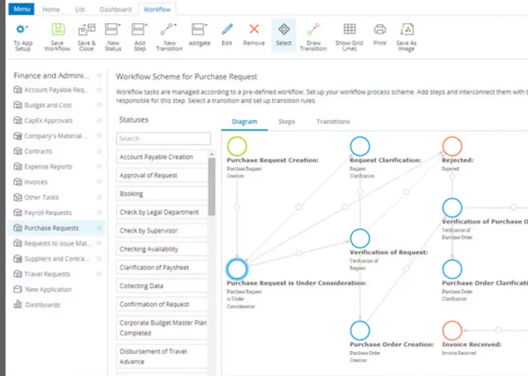The image size is (528, 376).
Task: Open CapEx Approvals in sidebar
Action: pos(48,121)
